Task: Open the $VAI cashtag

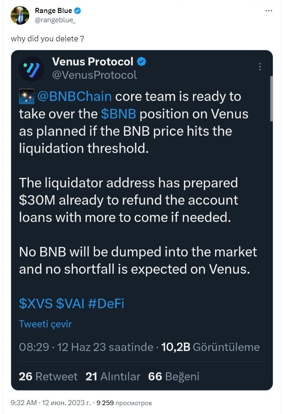Action: 70,303
